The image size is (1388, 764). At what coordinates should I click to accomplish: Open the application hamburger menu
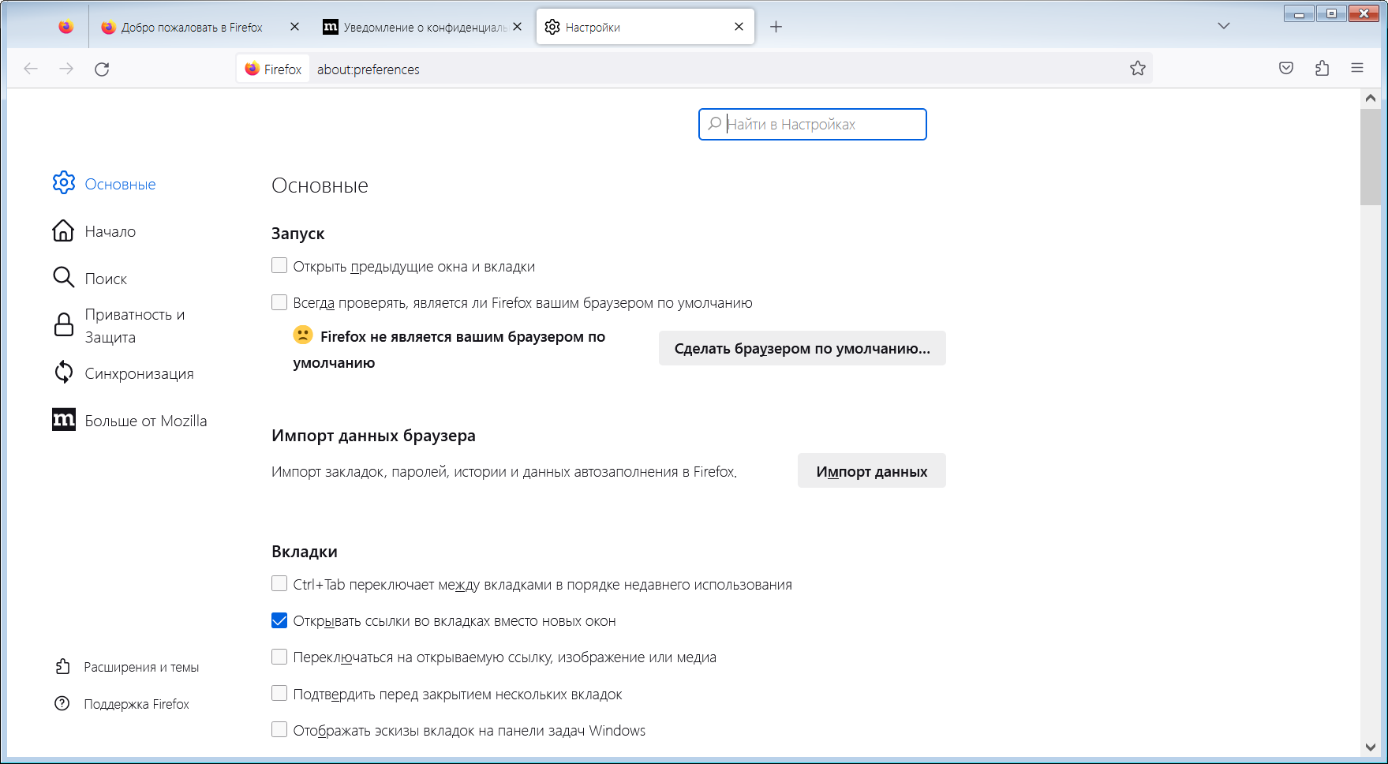(x=1357, y=69)
